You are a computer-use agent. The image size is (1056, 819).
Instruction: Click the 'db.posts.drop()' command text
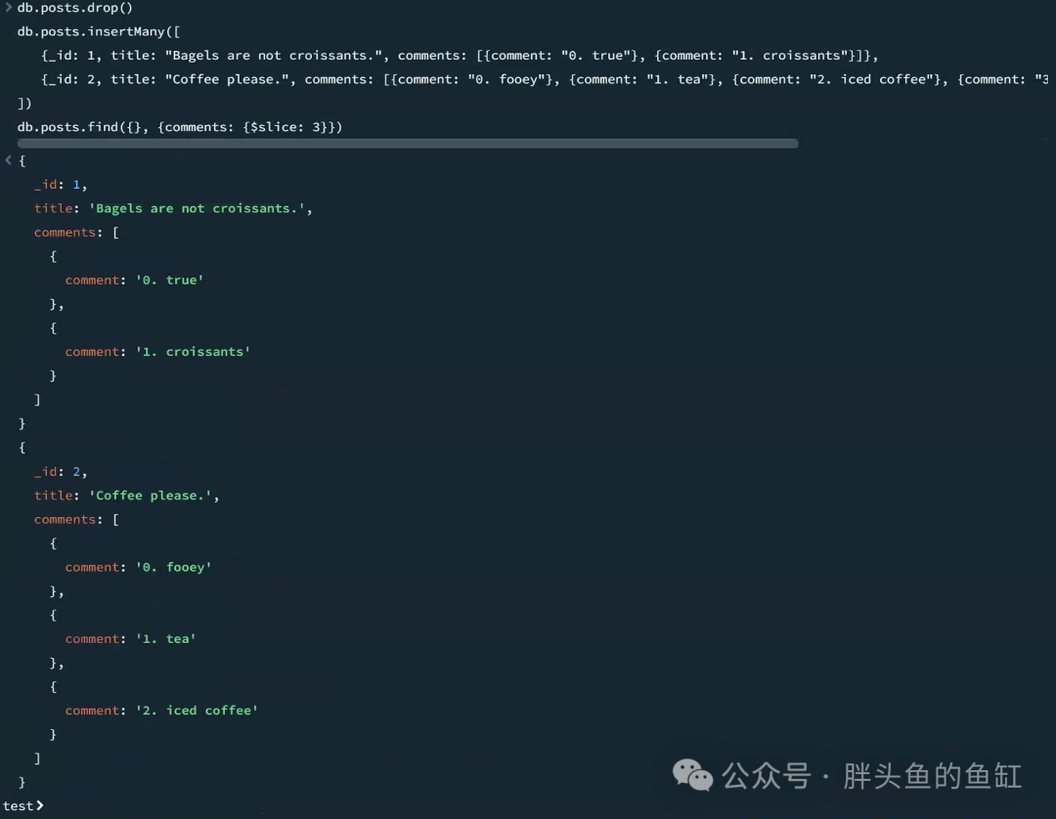(x=74, y=8)
